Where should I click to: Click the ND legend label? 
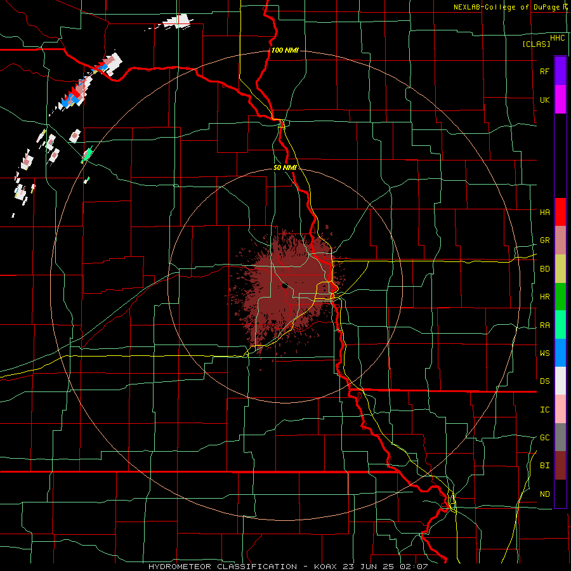(x=544, y=494)
